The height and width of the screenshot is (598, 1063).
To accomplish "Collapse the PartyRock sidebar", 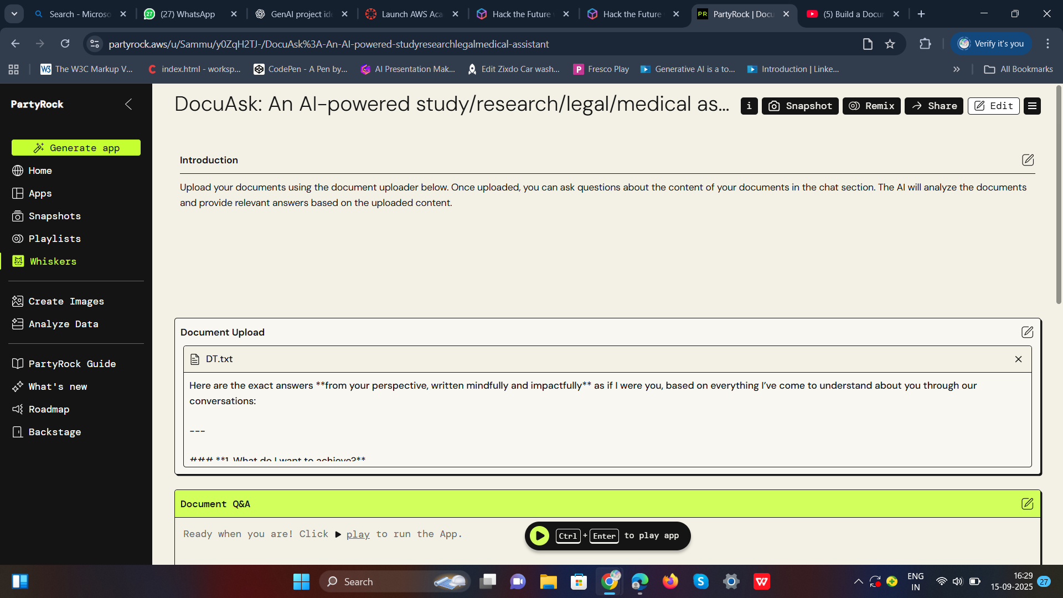I will coord(128,104).
